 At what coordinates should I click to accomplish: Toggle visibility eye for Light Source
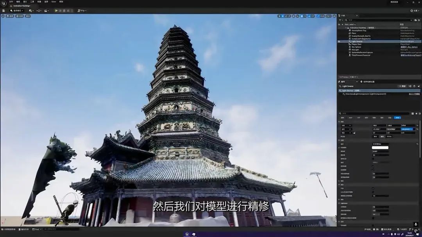point(339,41)
